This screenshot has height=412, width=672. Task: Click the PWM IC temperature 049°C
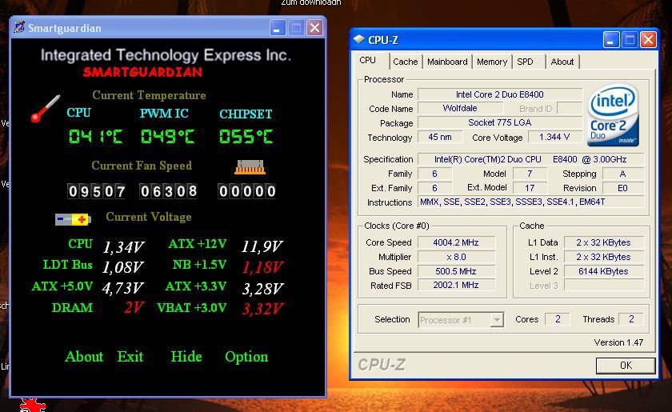tap(167, 137)
